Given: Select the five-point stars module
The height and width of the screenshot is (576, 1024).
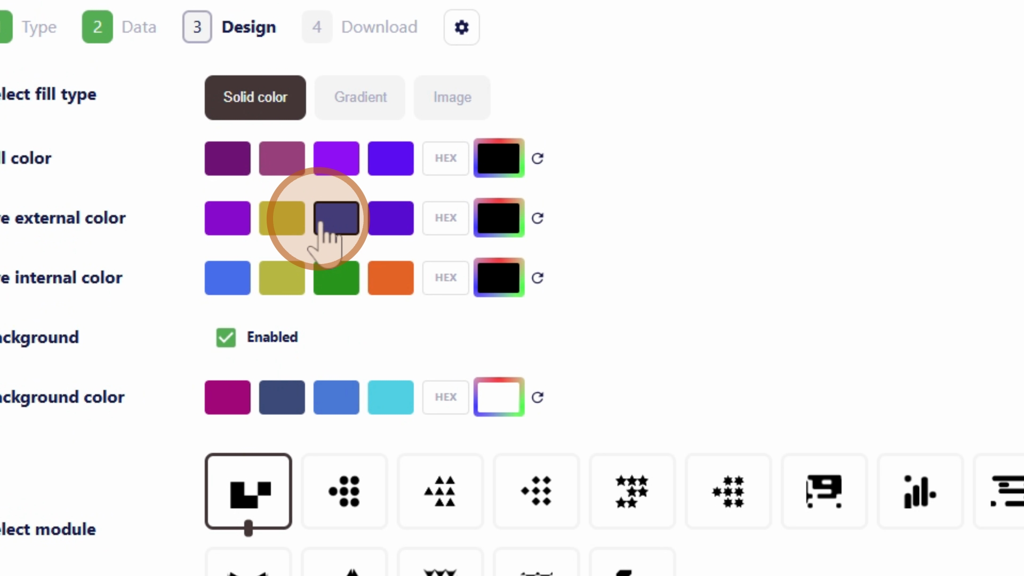Looking at the screenshot, I should 632,491.
